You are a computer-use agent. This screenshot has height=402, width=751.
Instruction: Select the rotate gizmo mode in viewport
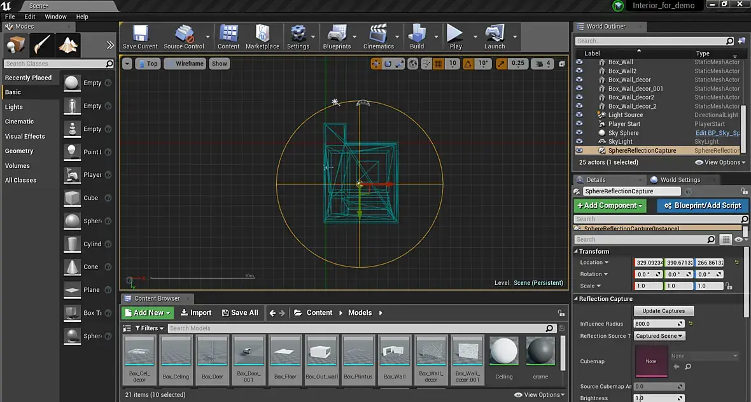tap(388, 64)
